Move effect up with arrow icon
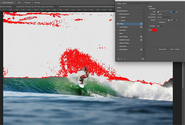The height and width of the screenshot is (125, 185). click(122, 59)
